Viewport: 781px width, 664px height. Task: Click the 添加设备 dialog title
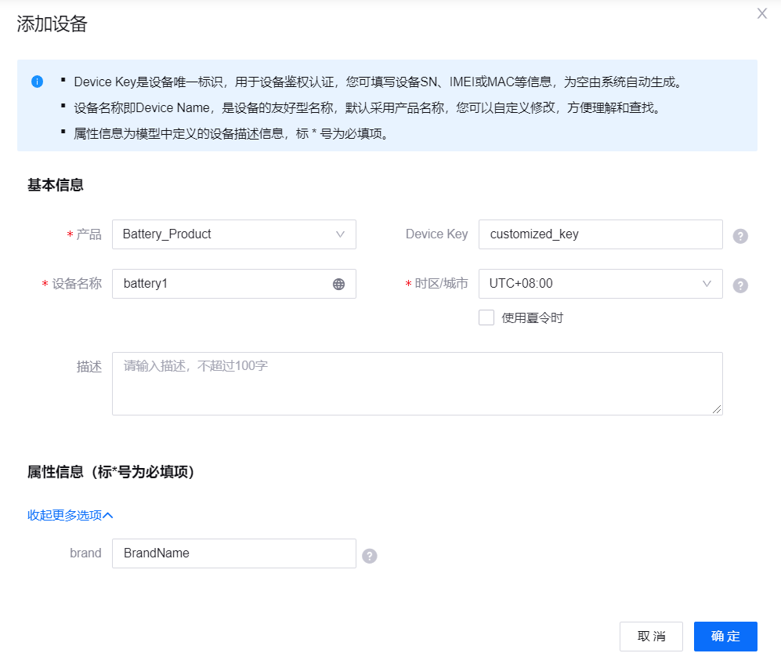pos(52,24)
